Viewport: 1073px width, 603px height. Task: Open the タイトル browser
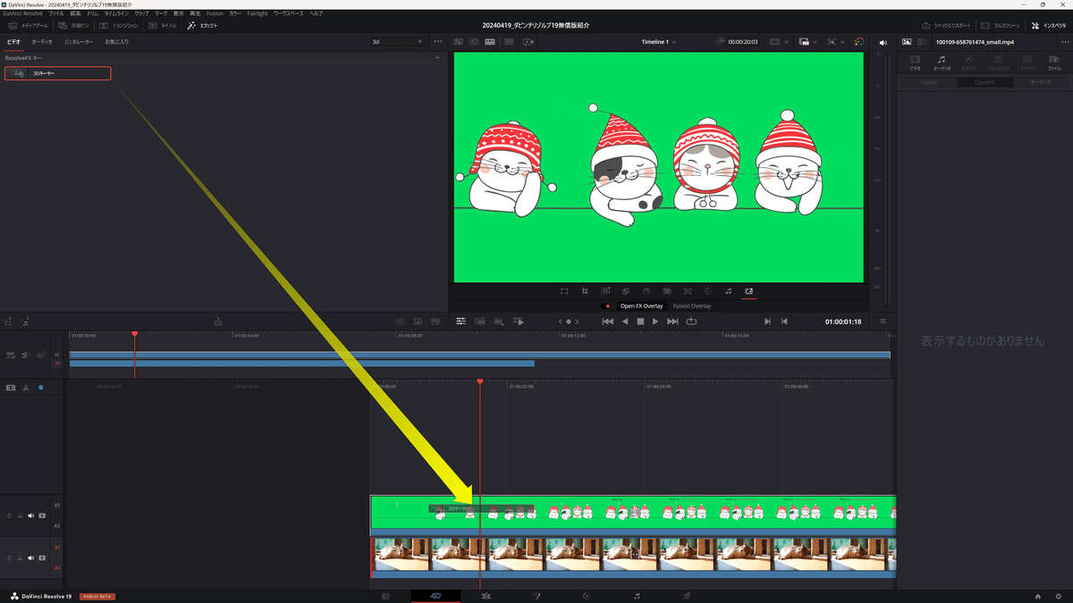tap(163, 26)
